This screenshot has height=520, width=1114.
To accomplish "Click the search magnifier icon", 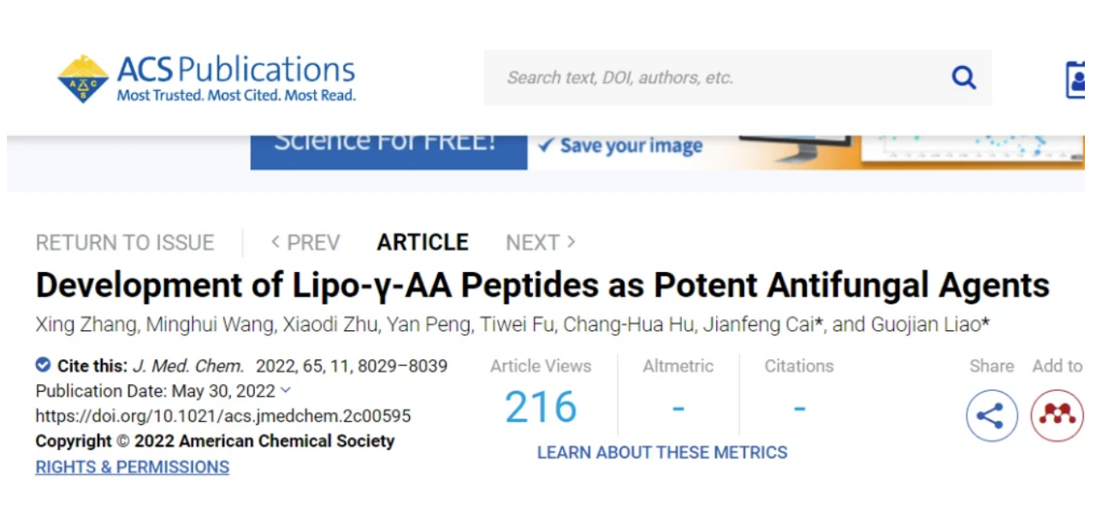I will (963, 78).
